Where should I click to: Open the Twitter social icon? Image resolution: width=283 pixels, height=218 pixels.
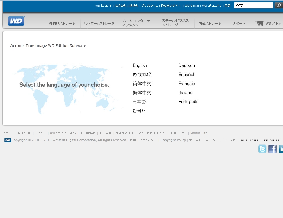262,149
